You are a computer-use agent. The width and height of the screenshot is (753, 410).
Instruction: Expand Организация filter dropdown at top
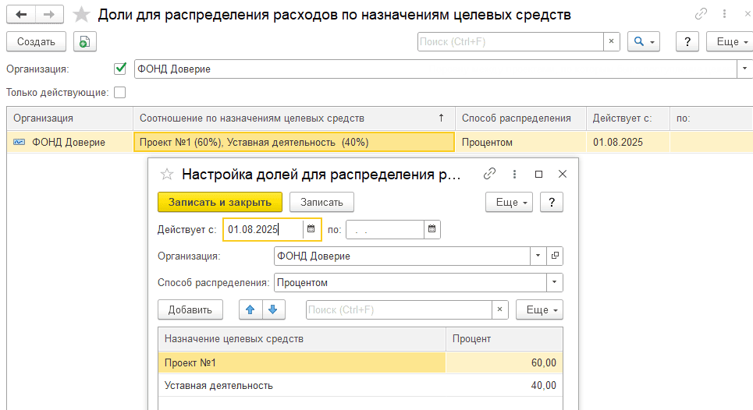click(x=742, y=69)
